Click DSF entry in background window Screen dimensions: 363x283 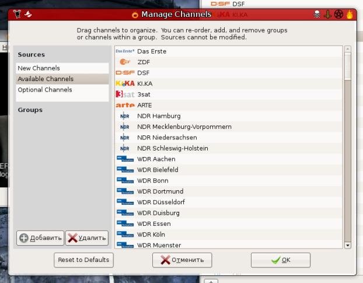(x=228, y=4)
